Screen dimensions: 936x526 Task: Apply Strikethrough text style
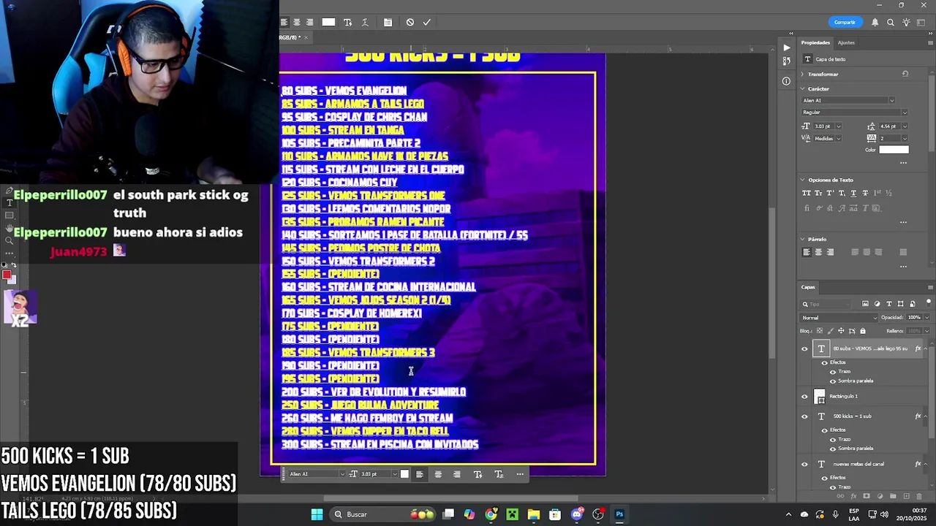(x=865, y=193)
